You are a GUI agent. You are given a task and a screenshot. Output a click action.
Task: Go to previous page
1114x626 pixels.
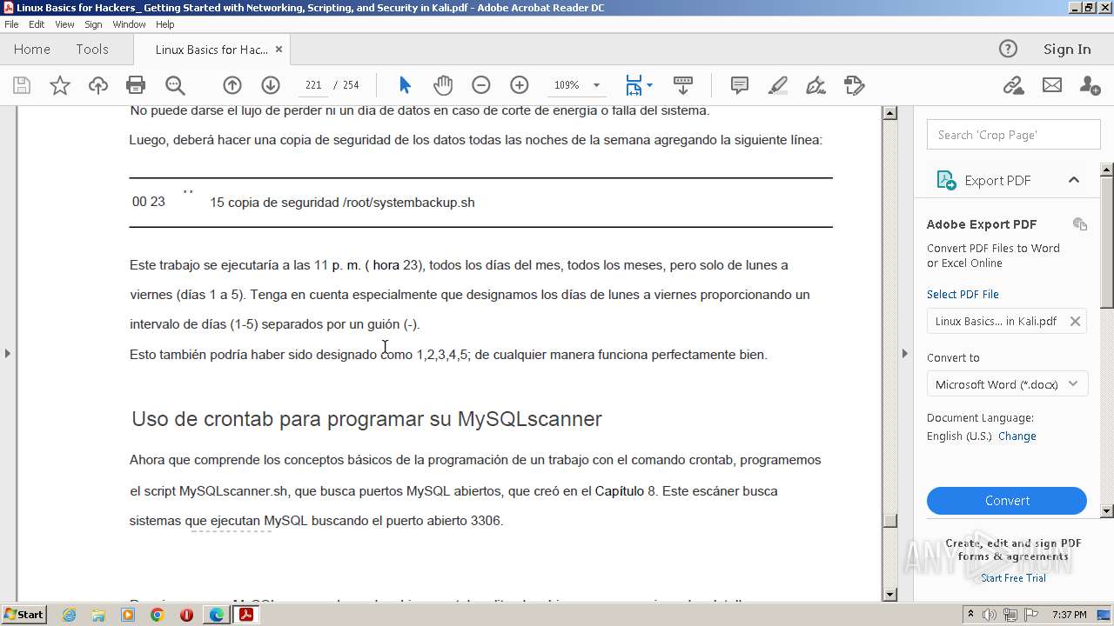(x=232, y=85)
